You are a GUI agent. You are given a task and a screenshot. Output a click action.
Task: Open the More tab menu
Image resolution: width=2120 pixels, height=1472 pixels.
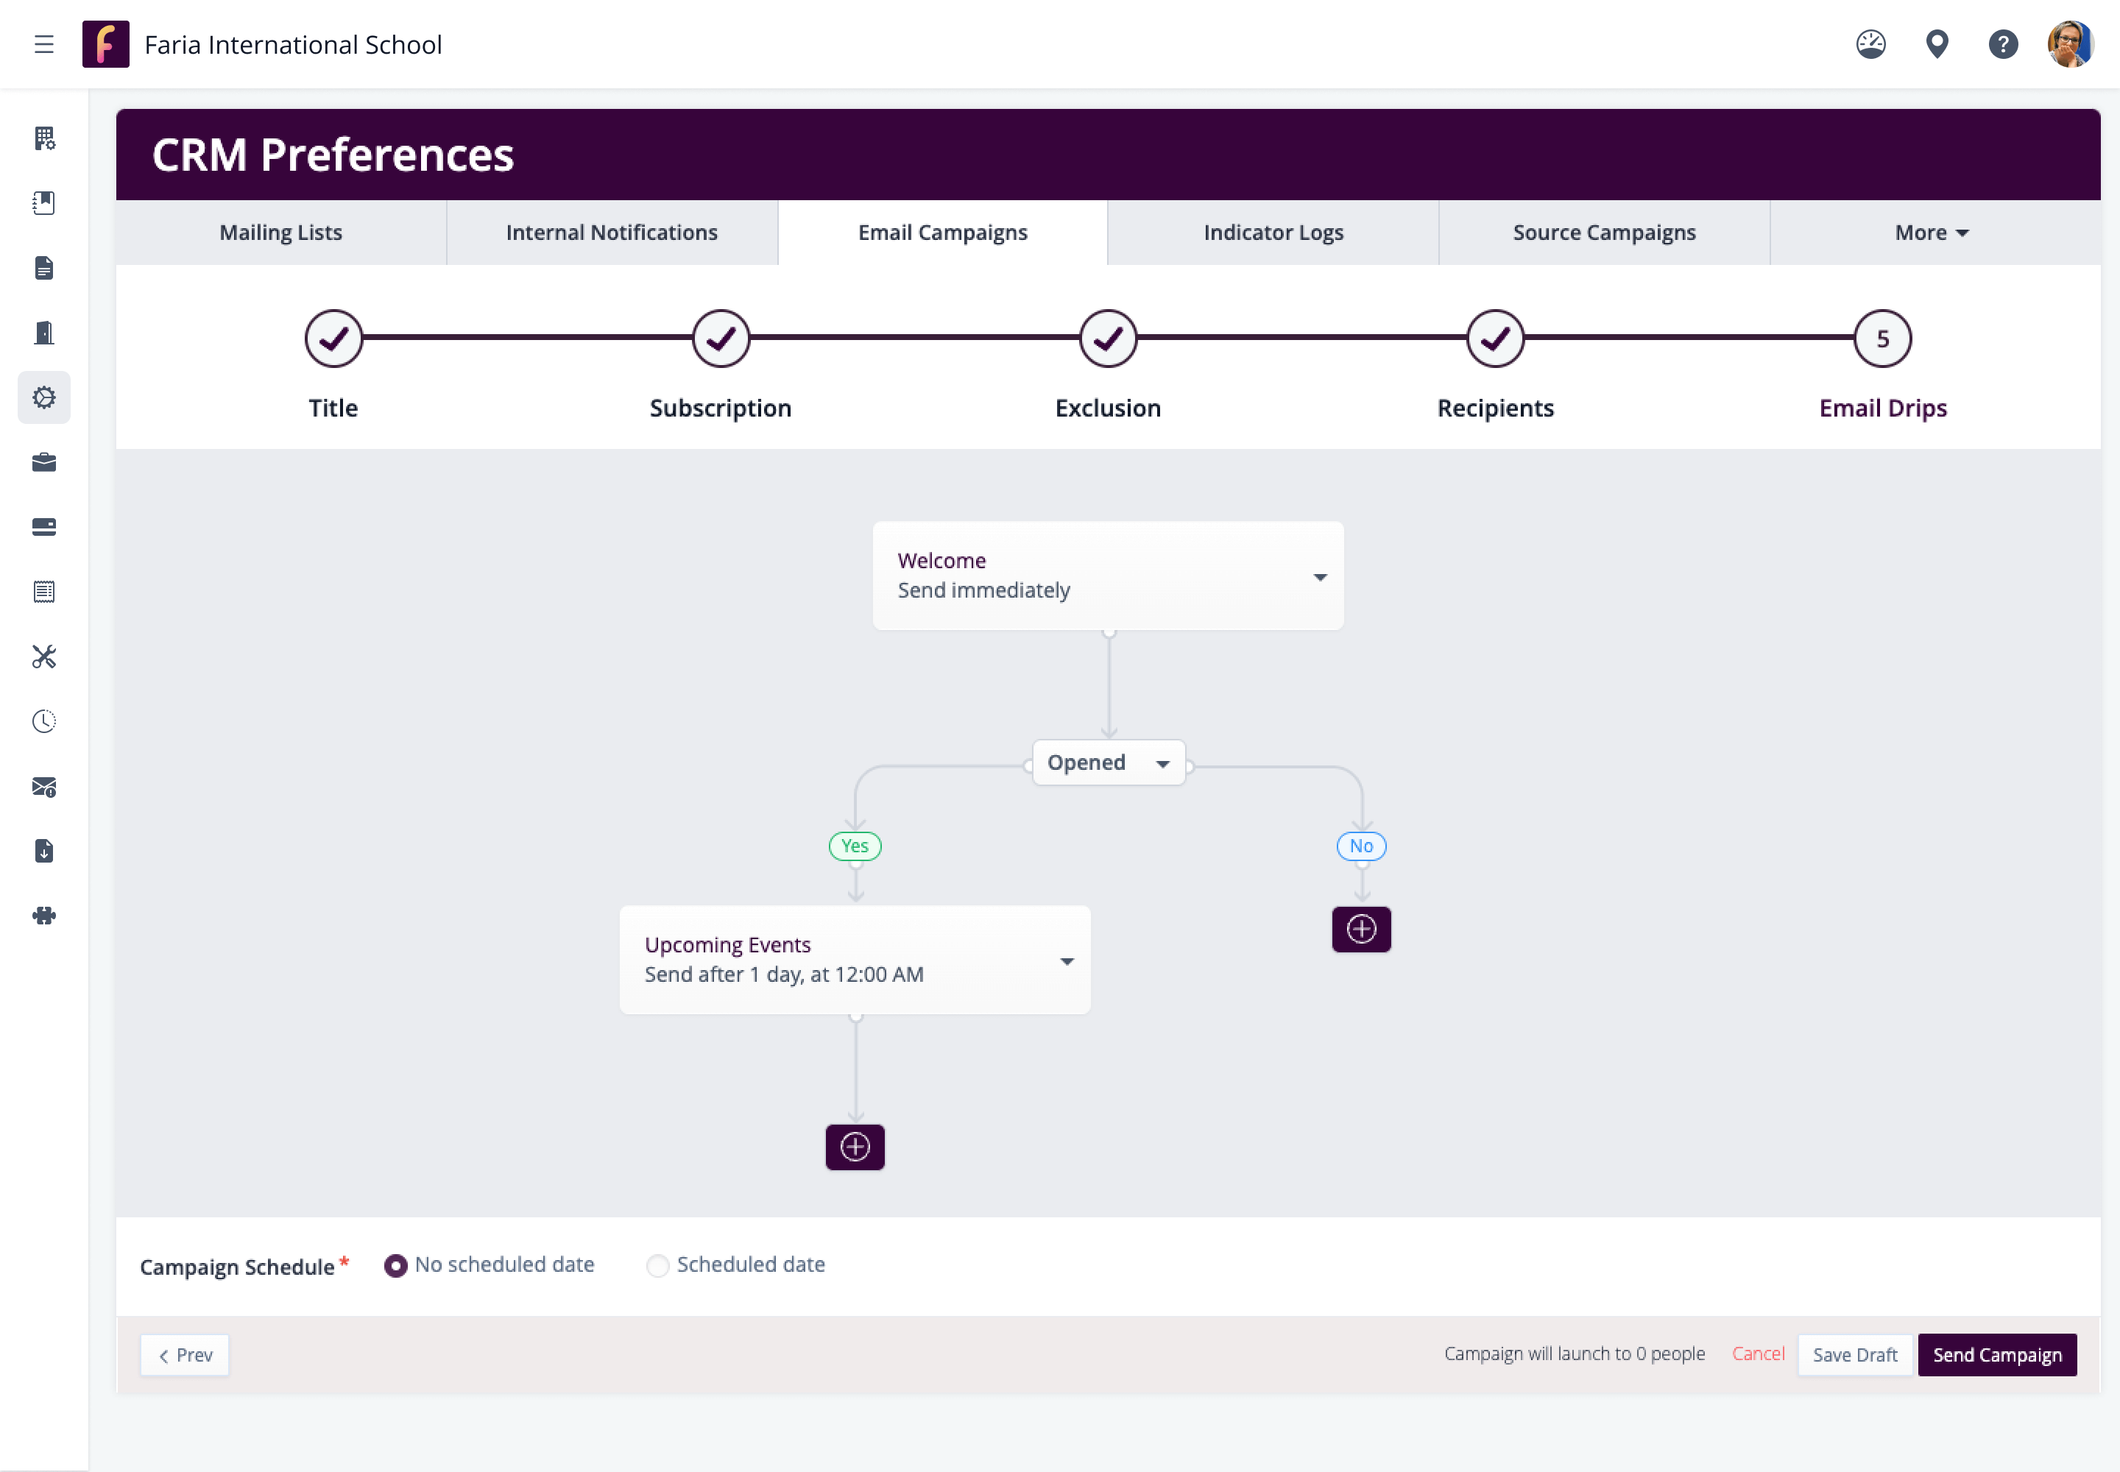[x=1932, y=233]
